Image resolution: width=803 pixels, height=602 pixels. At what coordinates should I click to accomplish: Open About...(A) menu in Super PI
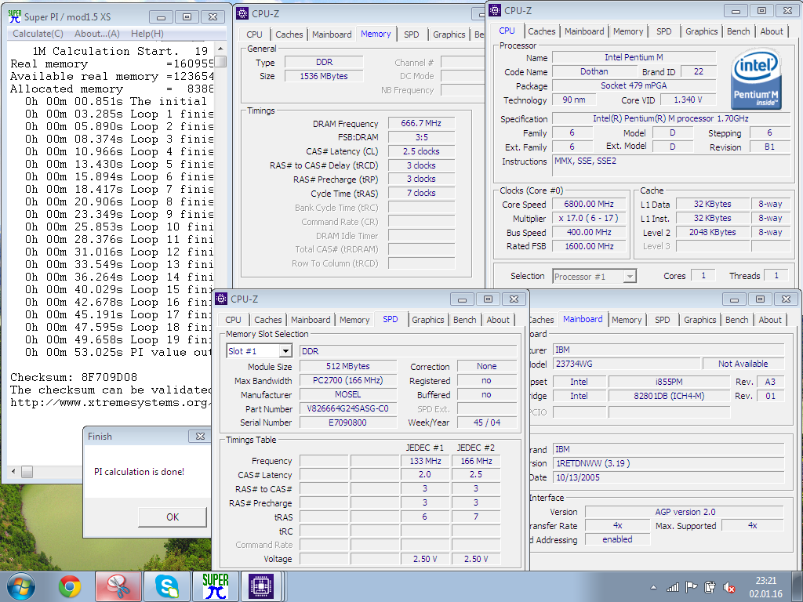(96, 33)
